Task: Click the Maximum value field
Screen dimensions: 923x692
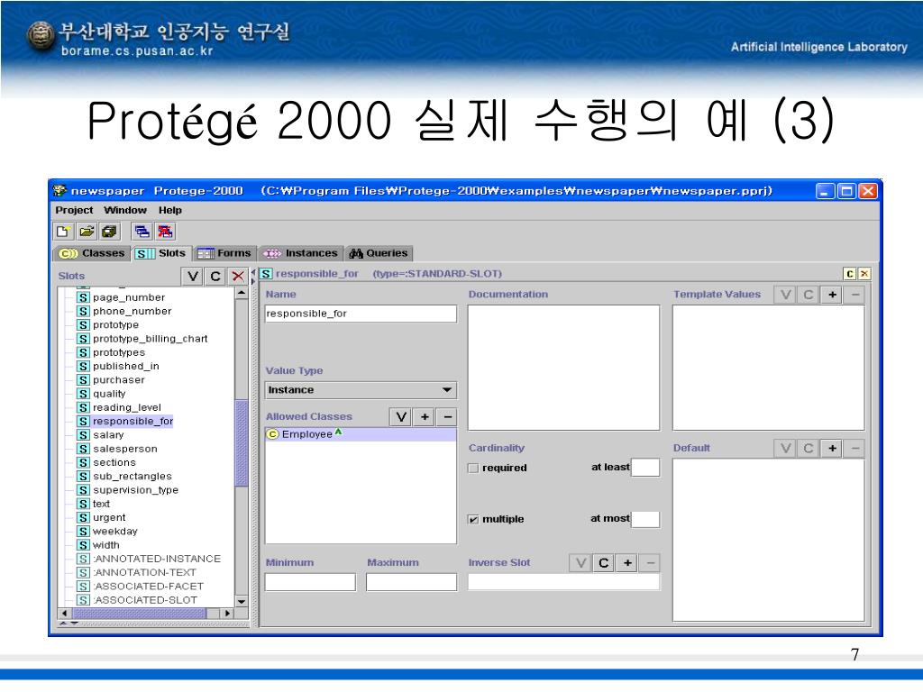Action: point(411,583)
